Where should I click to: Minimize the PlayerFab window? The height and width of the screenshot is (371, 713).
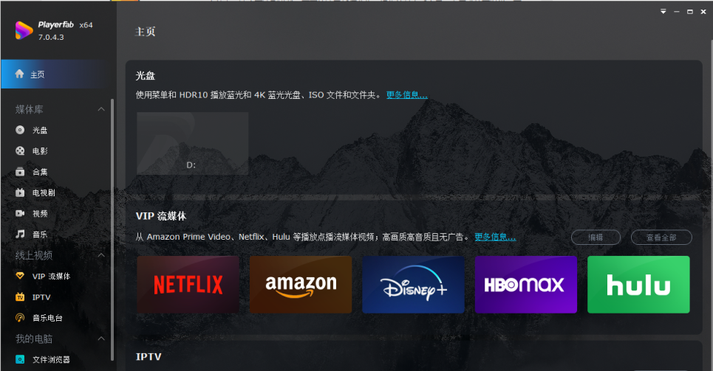pos(677,11)
